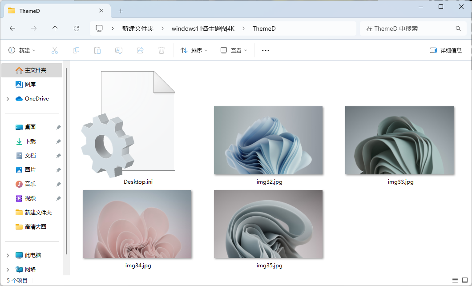
Task: Click the Cut scissors icon
Action: click(x=55, y=50)
